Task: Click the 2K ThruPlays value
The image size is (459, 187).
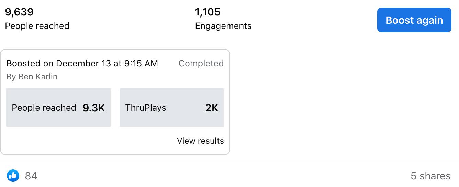Action: tap(212, 108)
